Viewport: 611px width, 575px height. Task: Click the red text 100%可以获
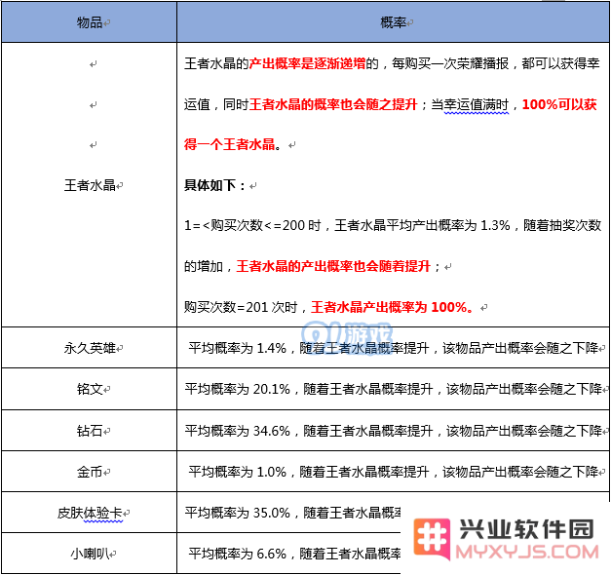tap(559, 104)
